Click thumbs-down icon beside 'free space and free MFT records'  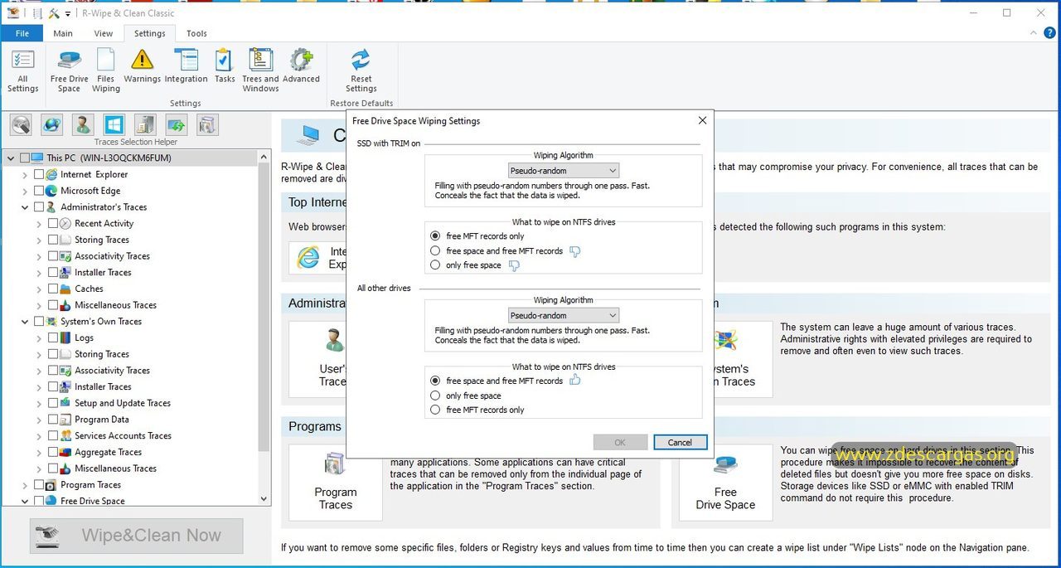575,251
